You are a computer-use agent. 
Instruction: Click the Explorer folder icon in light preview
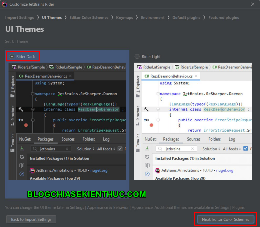tap(138, 96)
